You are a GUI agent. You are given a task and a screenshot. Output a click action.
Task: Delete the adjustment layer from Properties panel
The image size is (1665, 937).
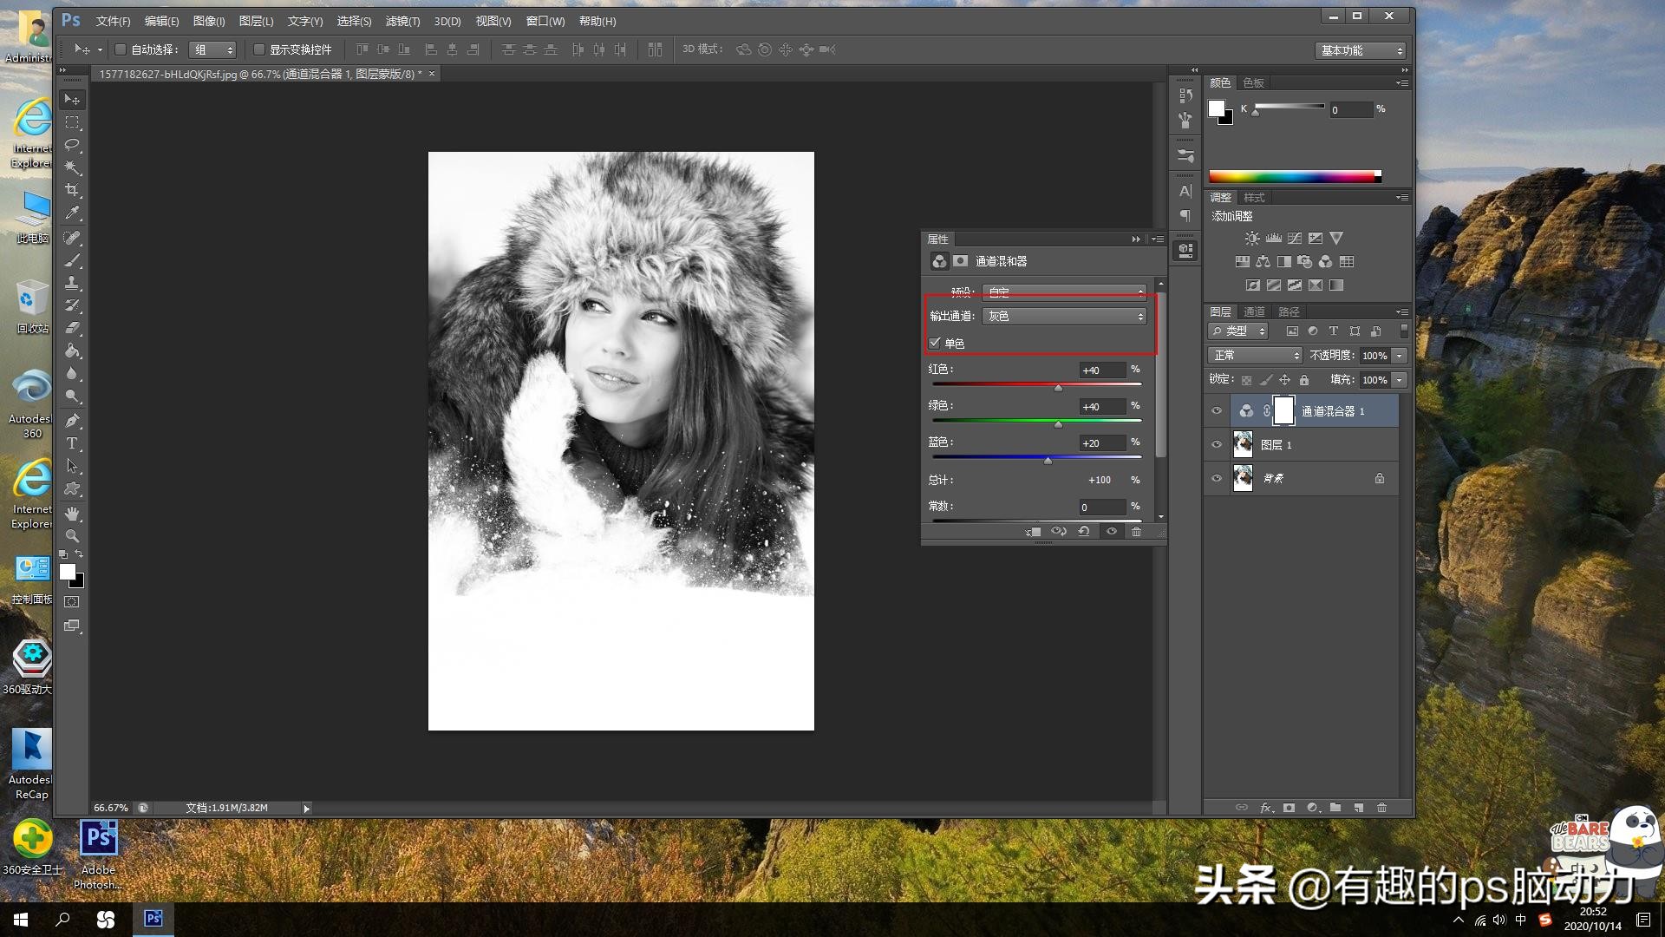[1136, 531]
